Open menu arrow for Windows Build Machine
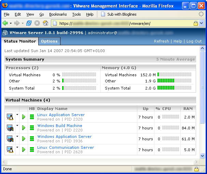 coord(17,126)
